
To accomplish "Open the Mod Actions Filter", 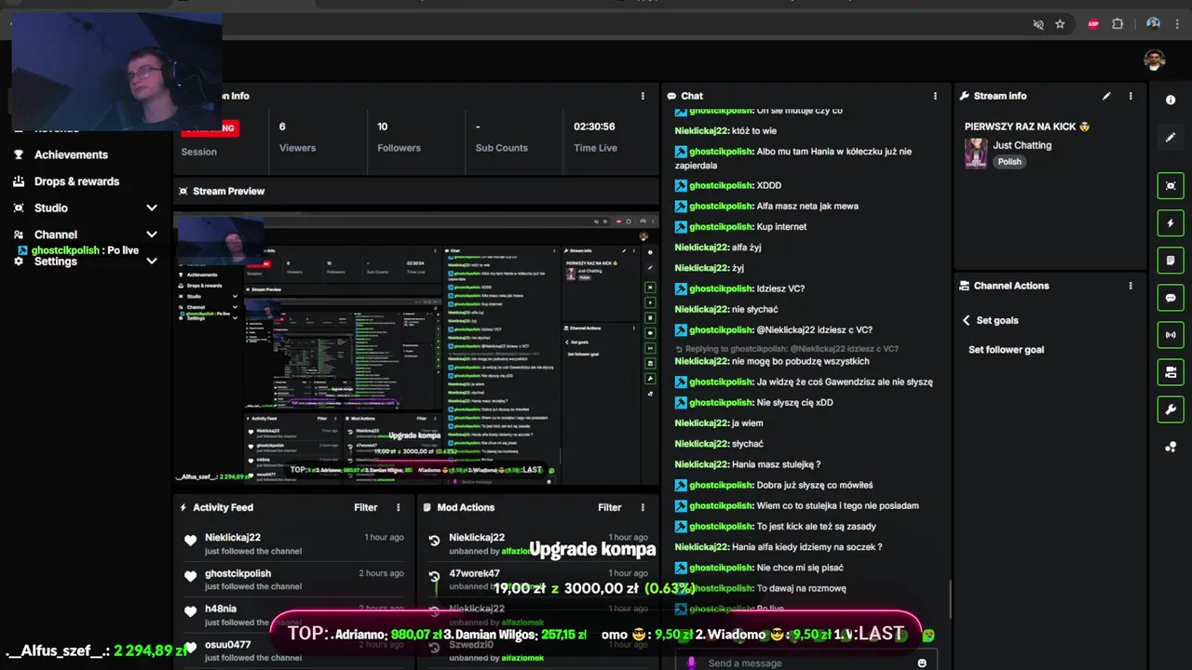I will (x=609, y=507).
